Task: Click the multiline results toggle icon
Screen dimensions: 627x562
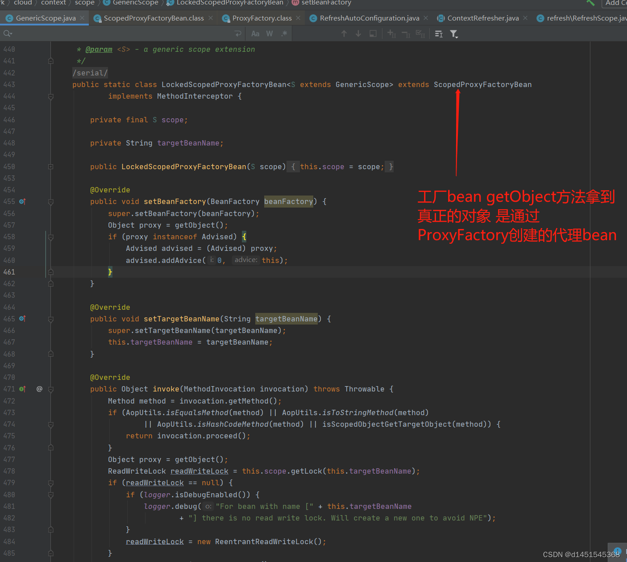Action: pos(439,34)
